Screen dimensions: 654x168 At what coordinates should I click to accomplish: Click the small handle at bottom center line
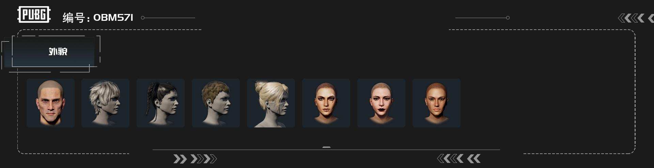pyautogui.click(x=326, y=148)
